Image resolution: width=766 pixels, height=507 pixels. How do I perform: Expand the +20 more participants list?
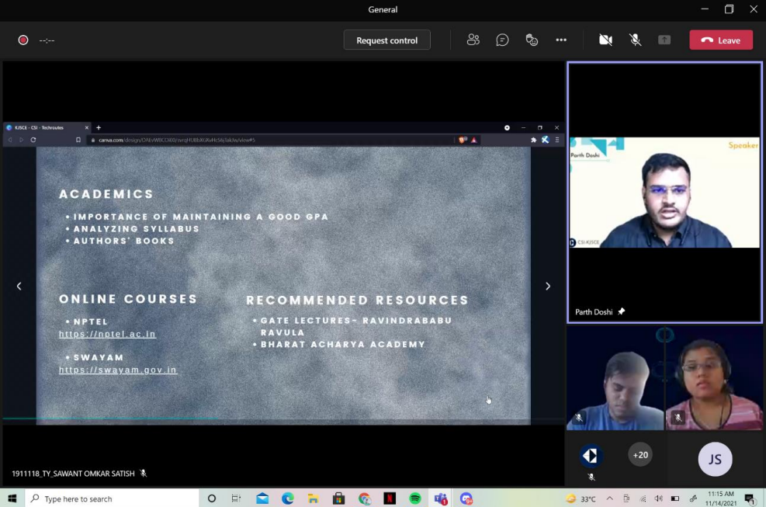[640, 455]
